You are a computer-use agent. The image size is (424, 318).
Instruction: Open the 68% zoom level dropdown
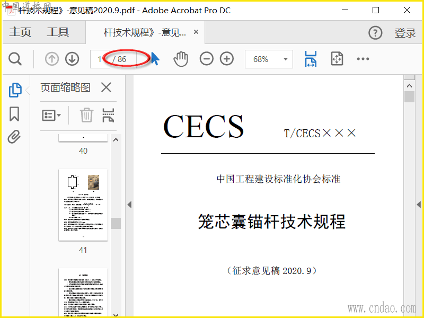[x=269, y=59]
